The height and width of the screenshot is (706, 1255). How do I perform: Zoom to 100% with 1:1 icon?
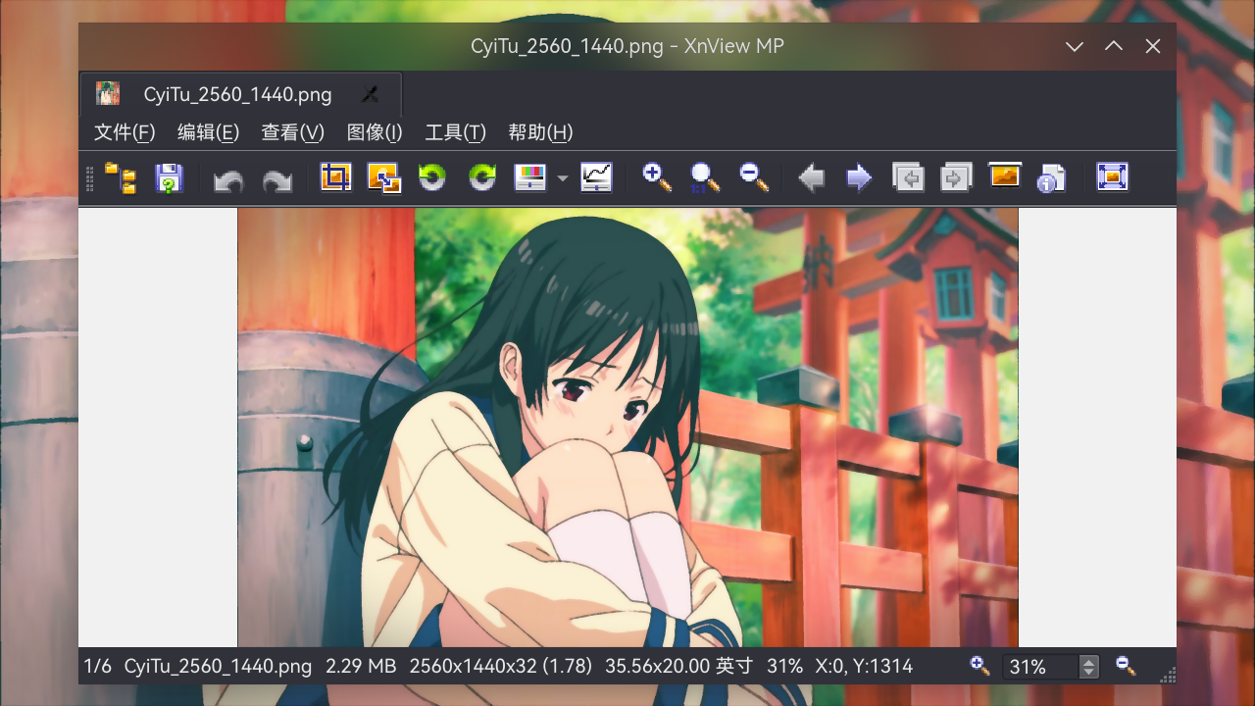704,177
